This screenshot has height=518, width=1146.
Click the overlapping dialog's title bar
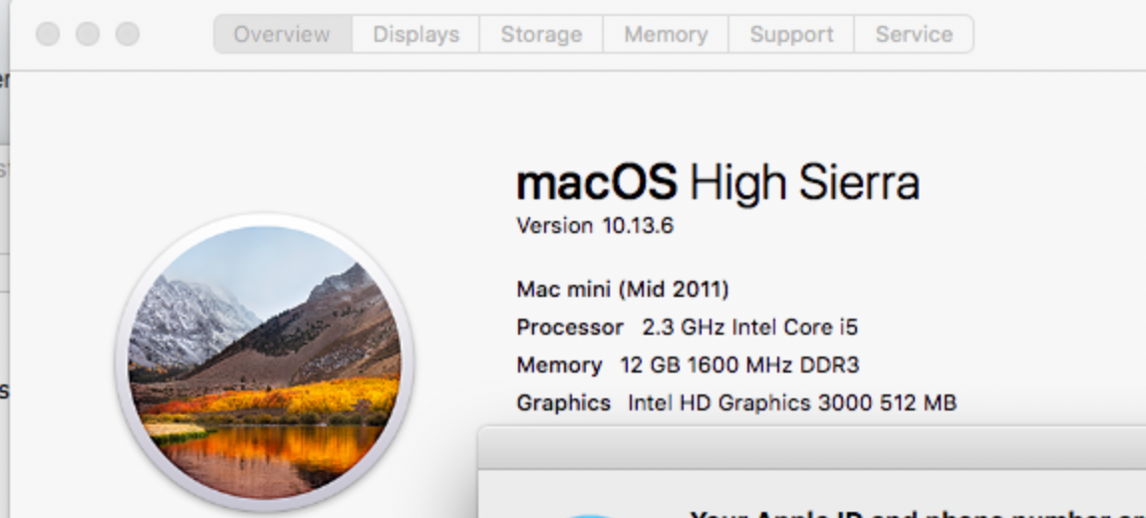click(x=811, y=448)
